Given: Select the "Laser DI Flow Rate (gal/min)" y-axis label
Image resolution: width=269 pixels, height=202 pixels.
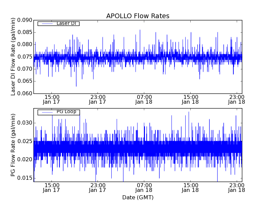Looking at the screenshot, I should [13, 57].
